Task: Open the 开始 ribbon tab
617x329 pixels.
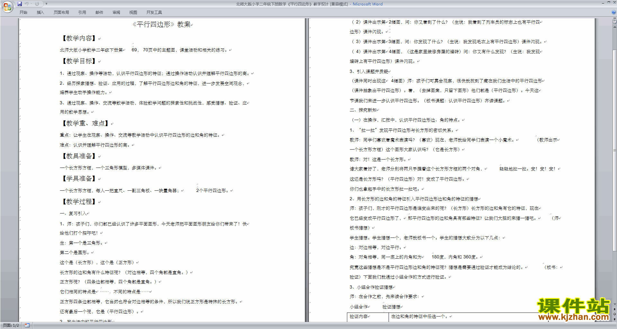Action: point(23,13)
